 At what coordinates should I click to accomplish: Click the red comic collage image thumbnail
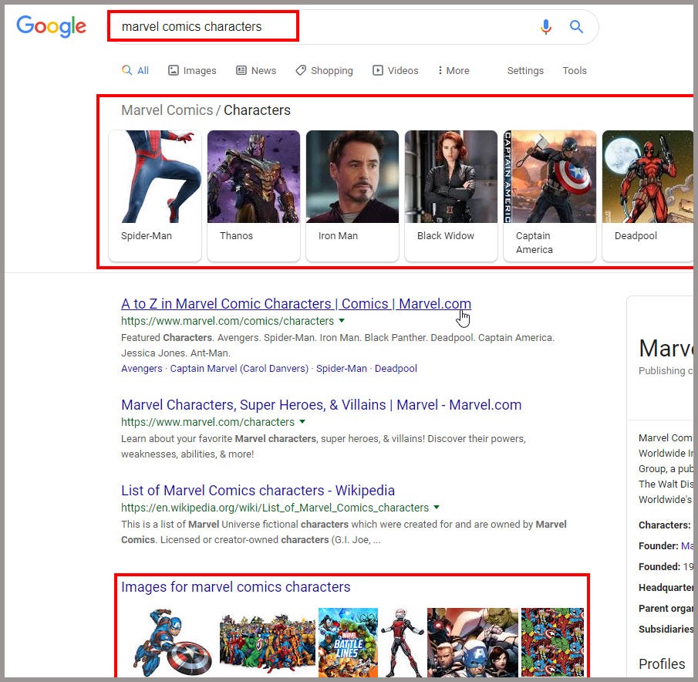552,643
